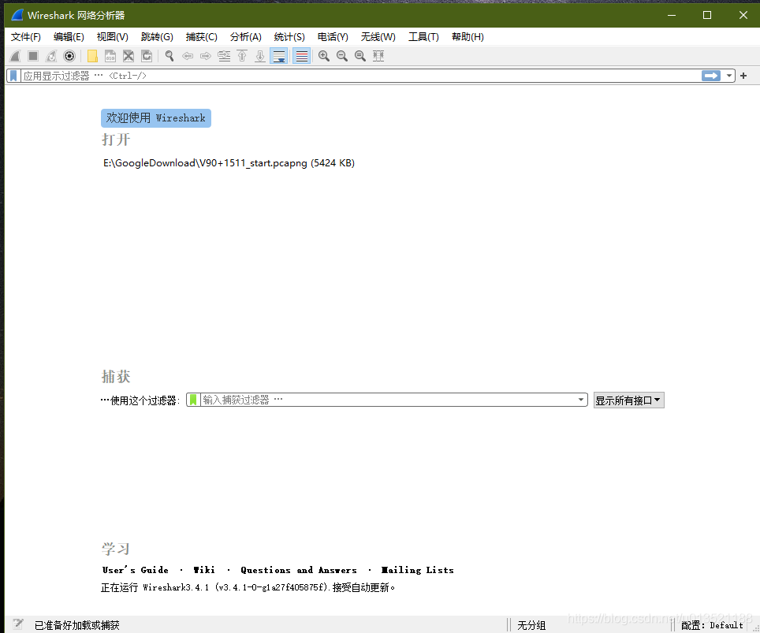Reset text to normal size icon
The image size is (760, 633).
pyautogui.click(x=360, y=56)
